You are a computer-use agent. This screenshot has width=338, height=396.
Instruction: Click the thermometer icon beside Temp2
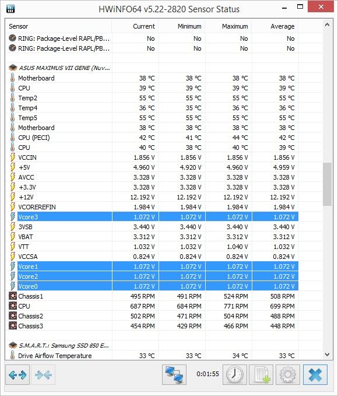pyautogui.click(x=12, y=98)
